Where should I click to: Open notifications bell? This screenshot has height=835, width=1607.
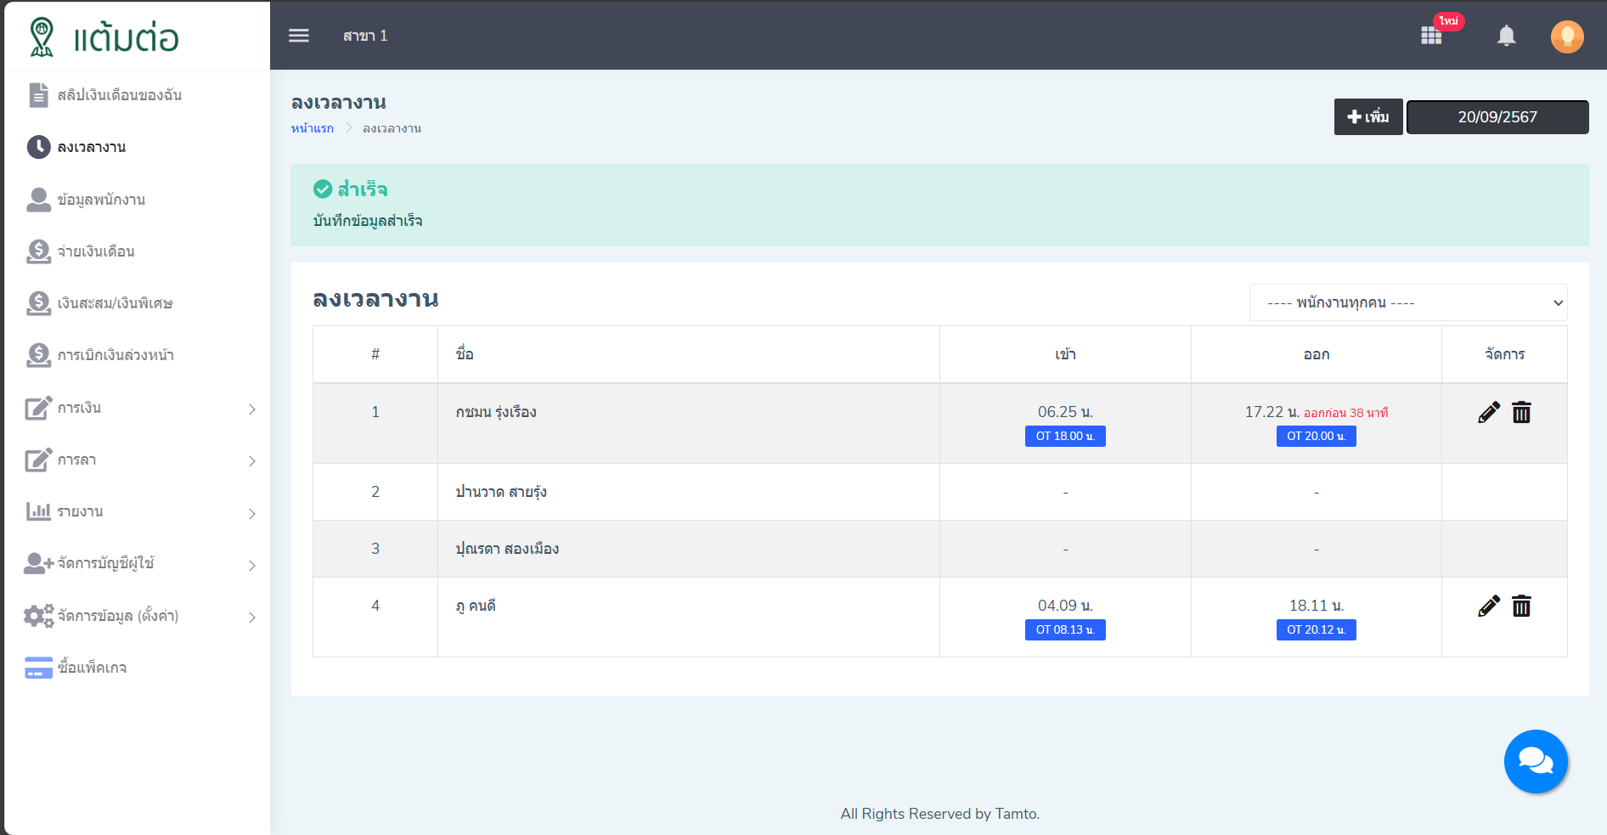point(1506,36)
